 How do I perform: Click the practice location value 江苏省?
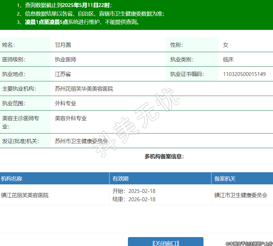click(x=63, y=74)
